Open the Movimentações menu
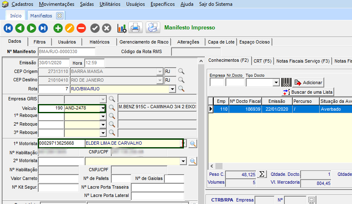This screenshot has width=352, height=204. tap(56, 4)
